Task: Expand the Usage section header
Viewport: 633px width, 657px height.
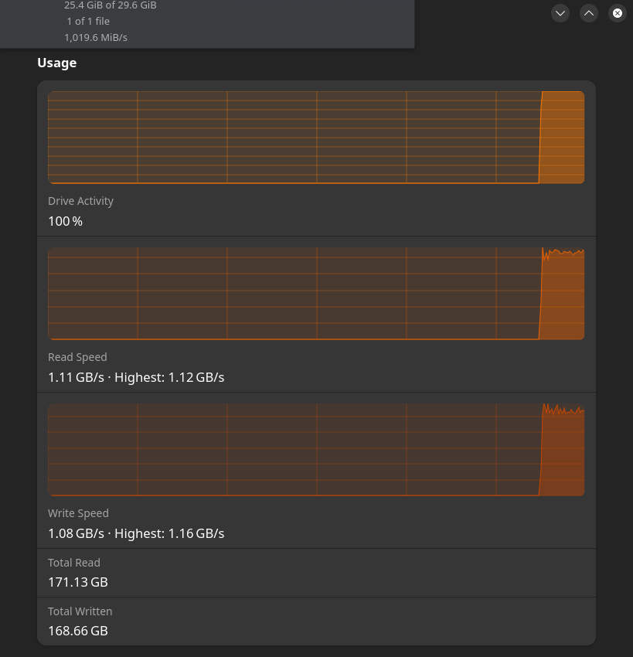Action: (x=56, y=63)
